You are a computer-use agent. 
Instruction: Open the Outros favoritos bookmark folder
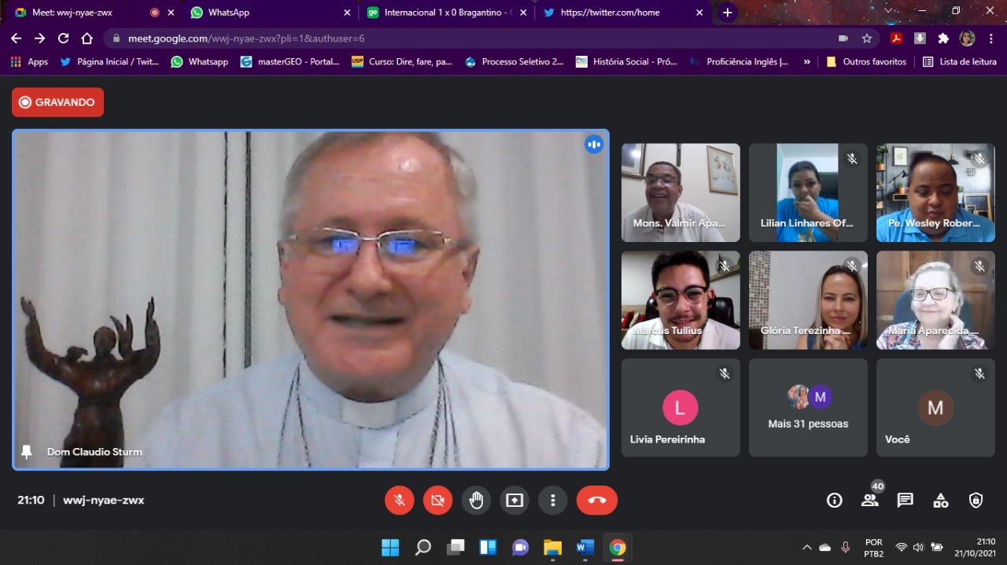pos(866,61)
